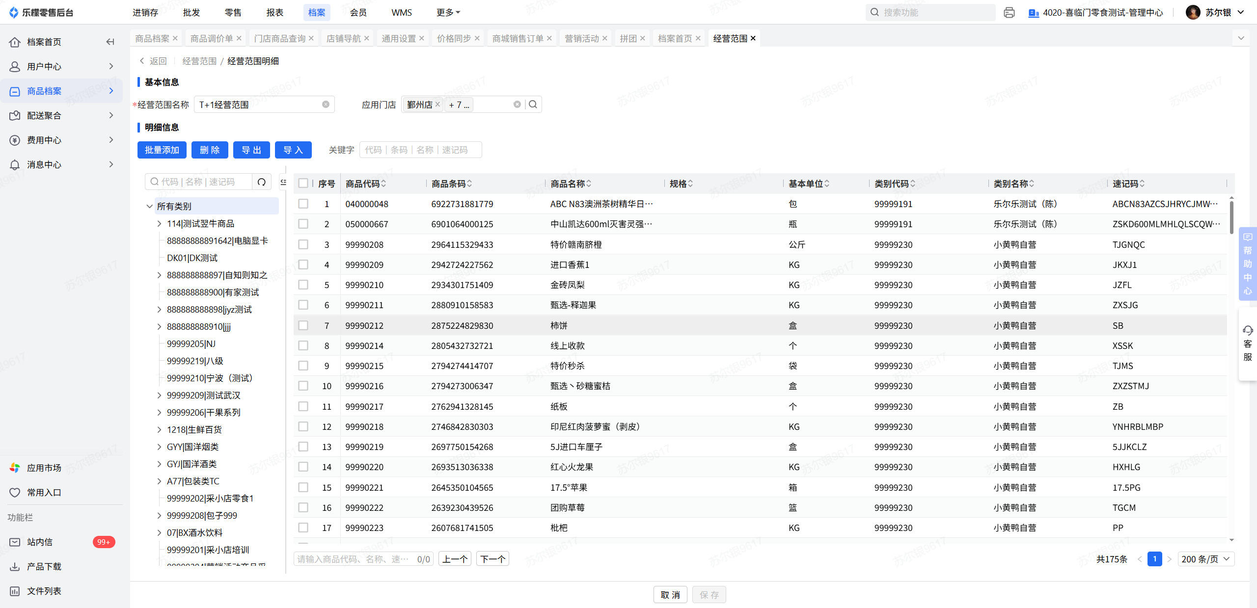Open 帮助中心 side panel icon
The width and height of the screenshot is (1257, 608).
pyautogui.click(x=1248, y=238)
